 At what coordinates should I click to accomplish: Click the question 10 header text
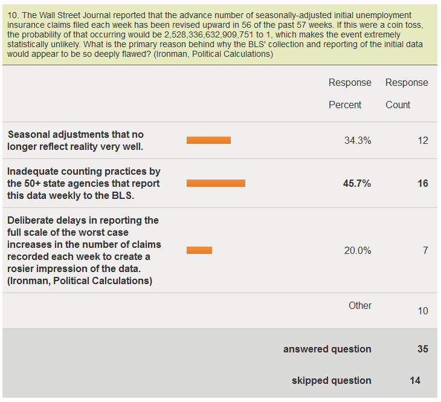(x=215, y=34)
